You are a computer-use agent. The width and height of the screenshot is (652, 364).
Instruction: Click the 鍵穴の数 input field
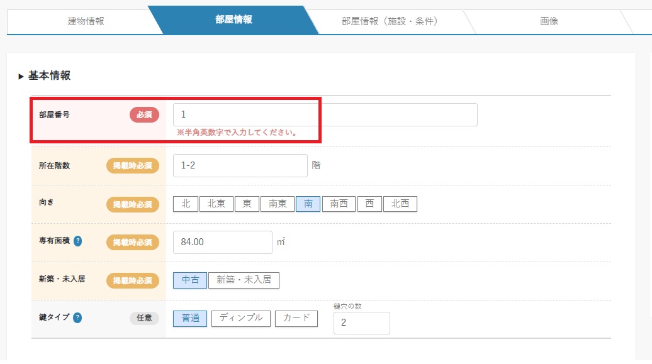[x=362, y=323]
